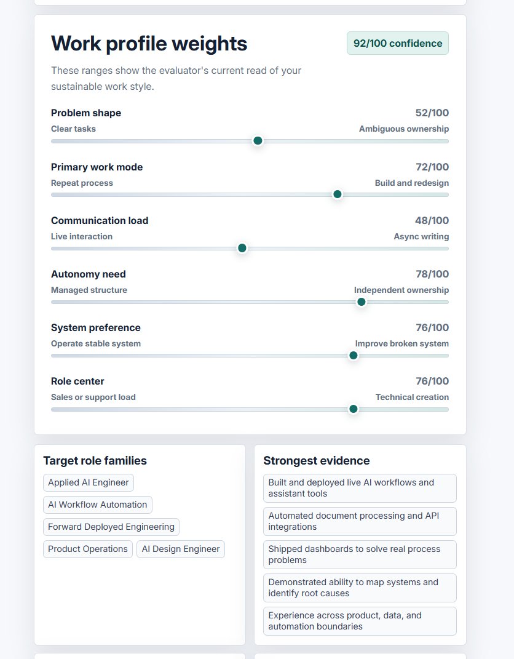Image resolution: width=514 pixels, height=659 pixels.
Task: Choose the Forward Deployed Engineering tag
Action: point(111,527)
